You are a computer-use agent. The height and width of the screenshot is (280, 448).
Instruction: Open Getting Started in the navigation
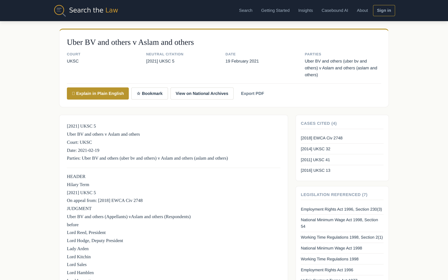click(x=275, y=11)
